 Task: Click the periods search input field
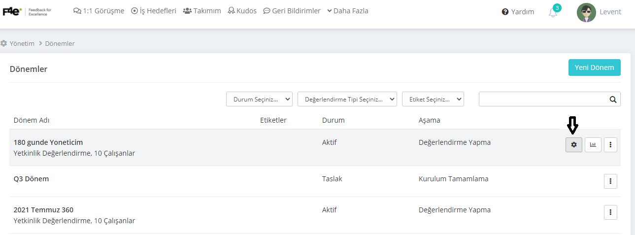(x=542, y=99)
